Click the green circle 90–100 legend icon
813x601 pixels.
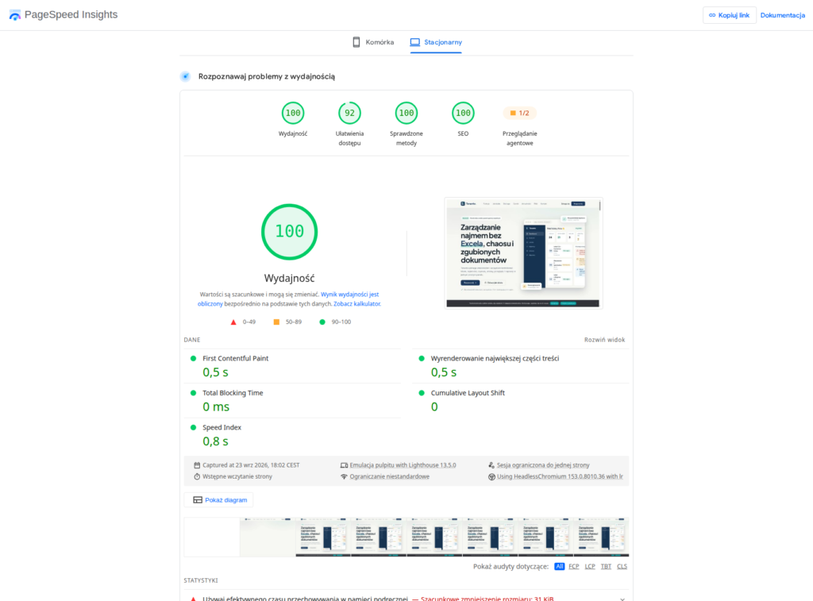tap(322, 322)
